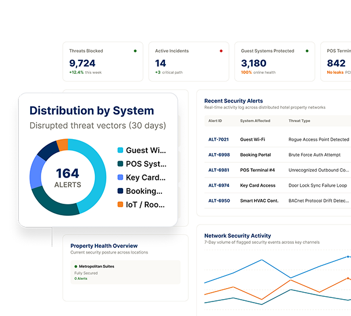The height and width of the screenshot is (316, 351).
Task: Select the IoT / Roo... orange legend swatch
Action: (x=120, y=204)
